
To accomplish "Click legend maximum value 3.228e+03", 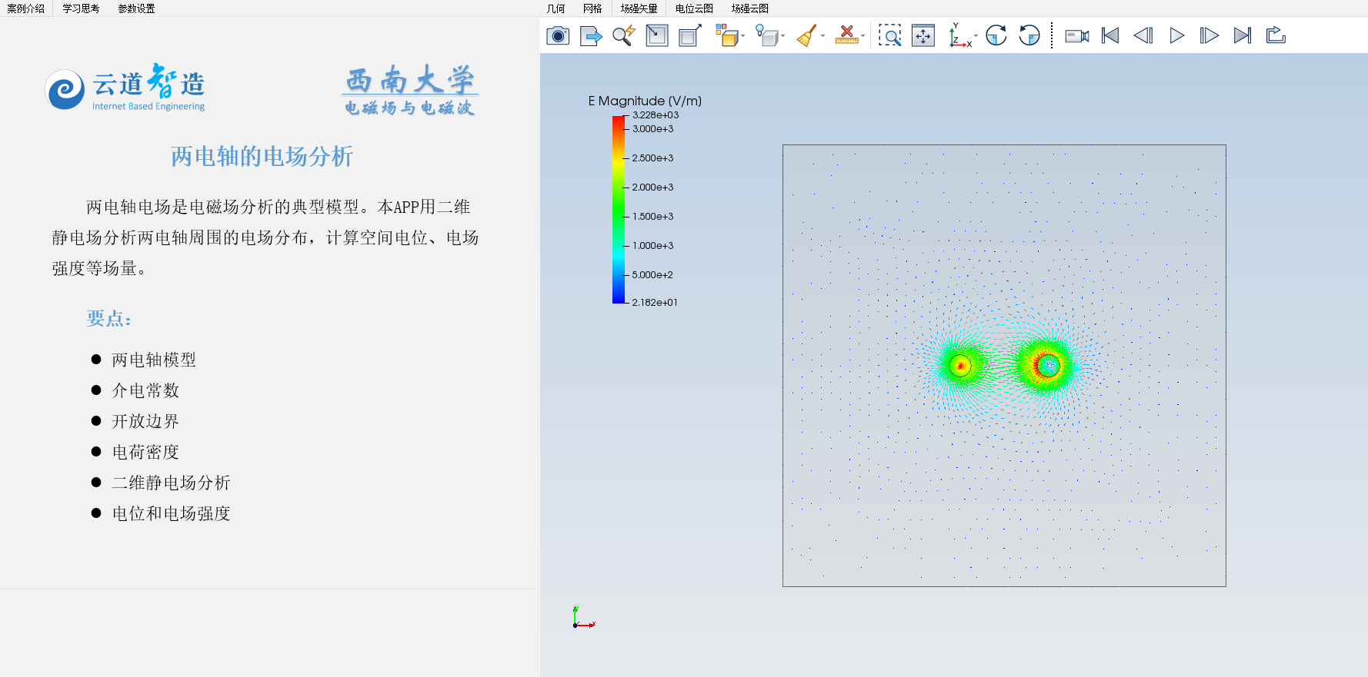I will [656, 115].
